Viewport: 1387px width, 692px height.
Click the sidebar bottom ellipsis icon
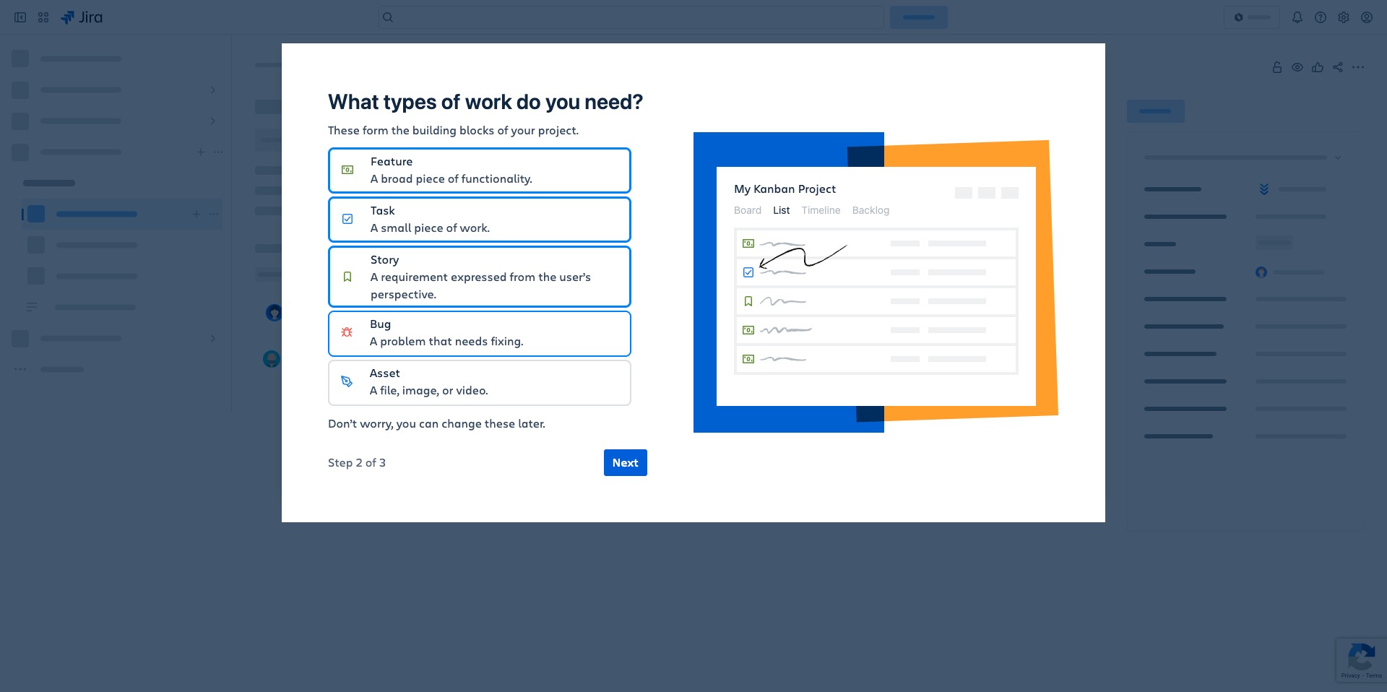(20, 369)
